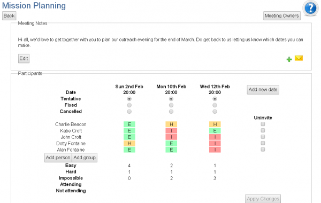Click the Back button
Screen dimensions: 321x203
pyautogui.click(x=9, y=15)
